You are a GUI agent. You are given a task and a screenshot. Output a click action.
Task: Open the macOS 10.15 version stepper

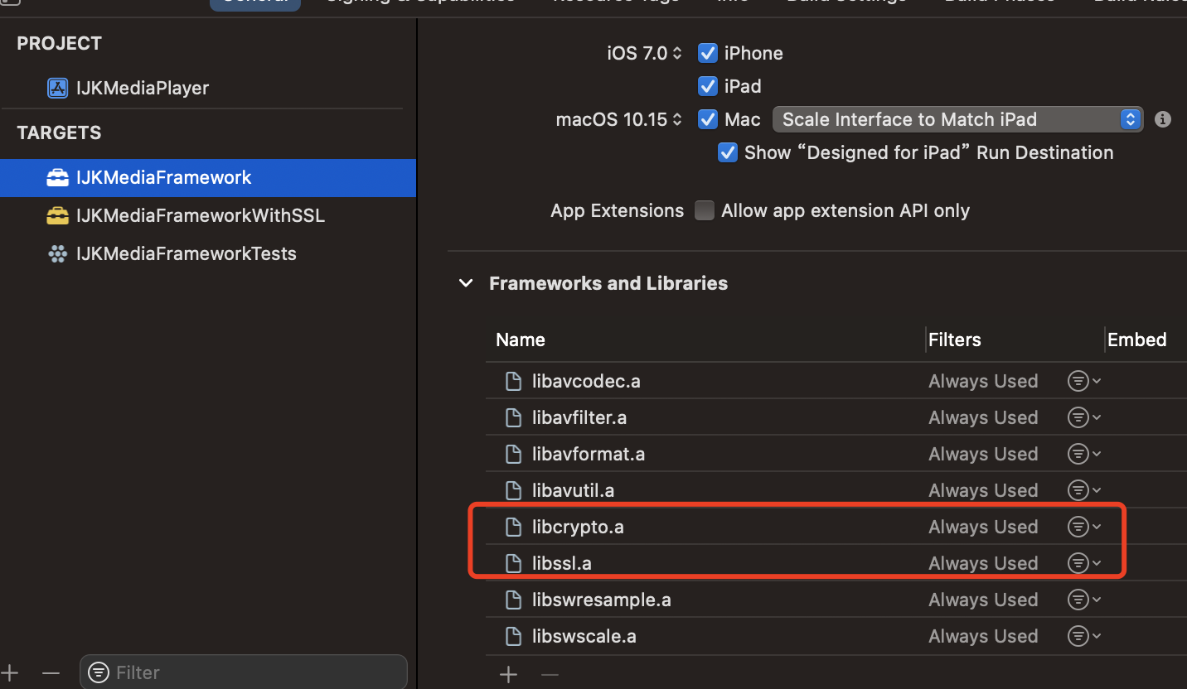[x=618, y=119]
